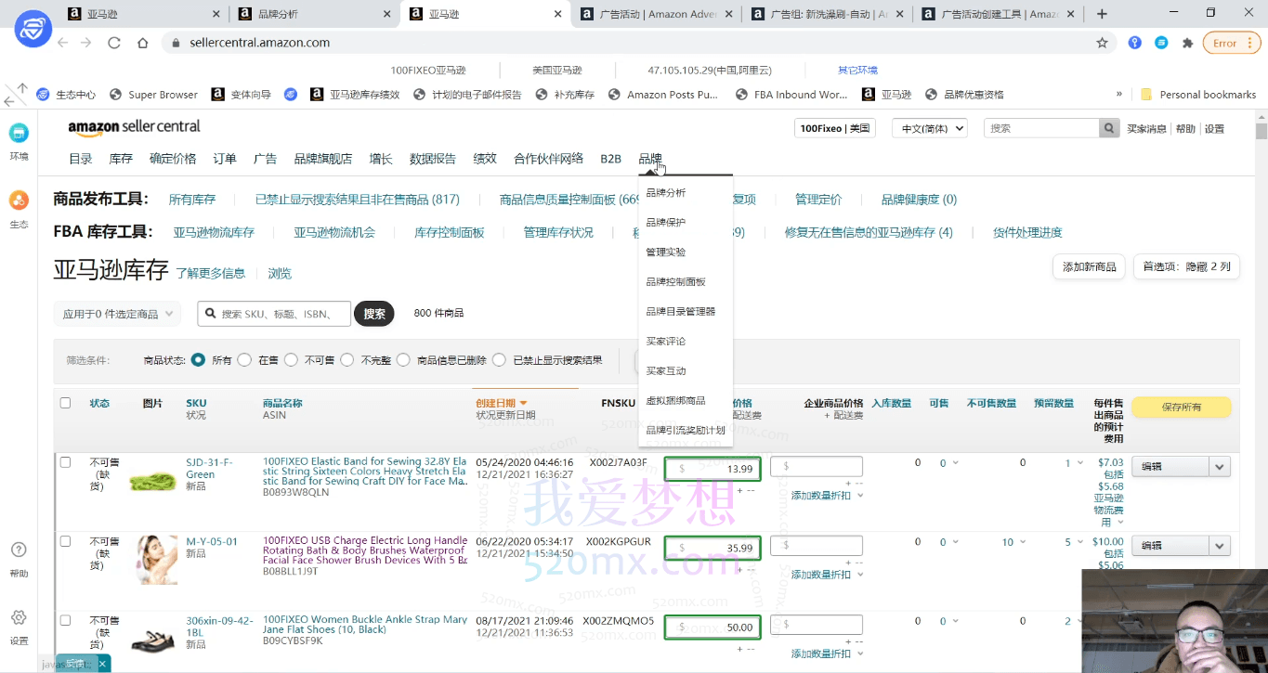Open the Amazon Posts bookmark
Image resolution: width=1268 pixels, height=673 pixels.
tap(663, 95)
